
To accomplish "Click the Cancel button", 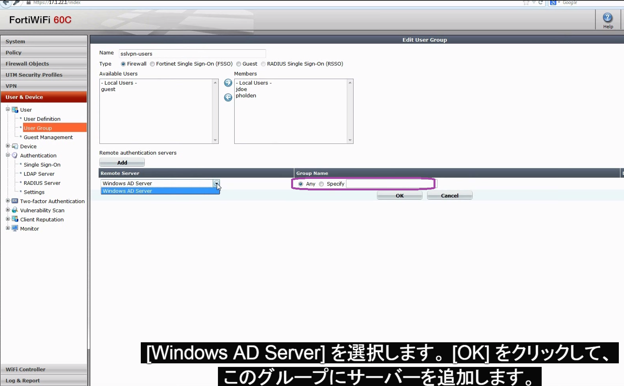I will click(450, 196).
